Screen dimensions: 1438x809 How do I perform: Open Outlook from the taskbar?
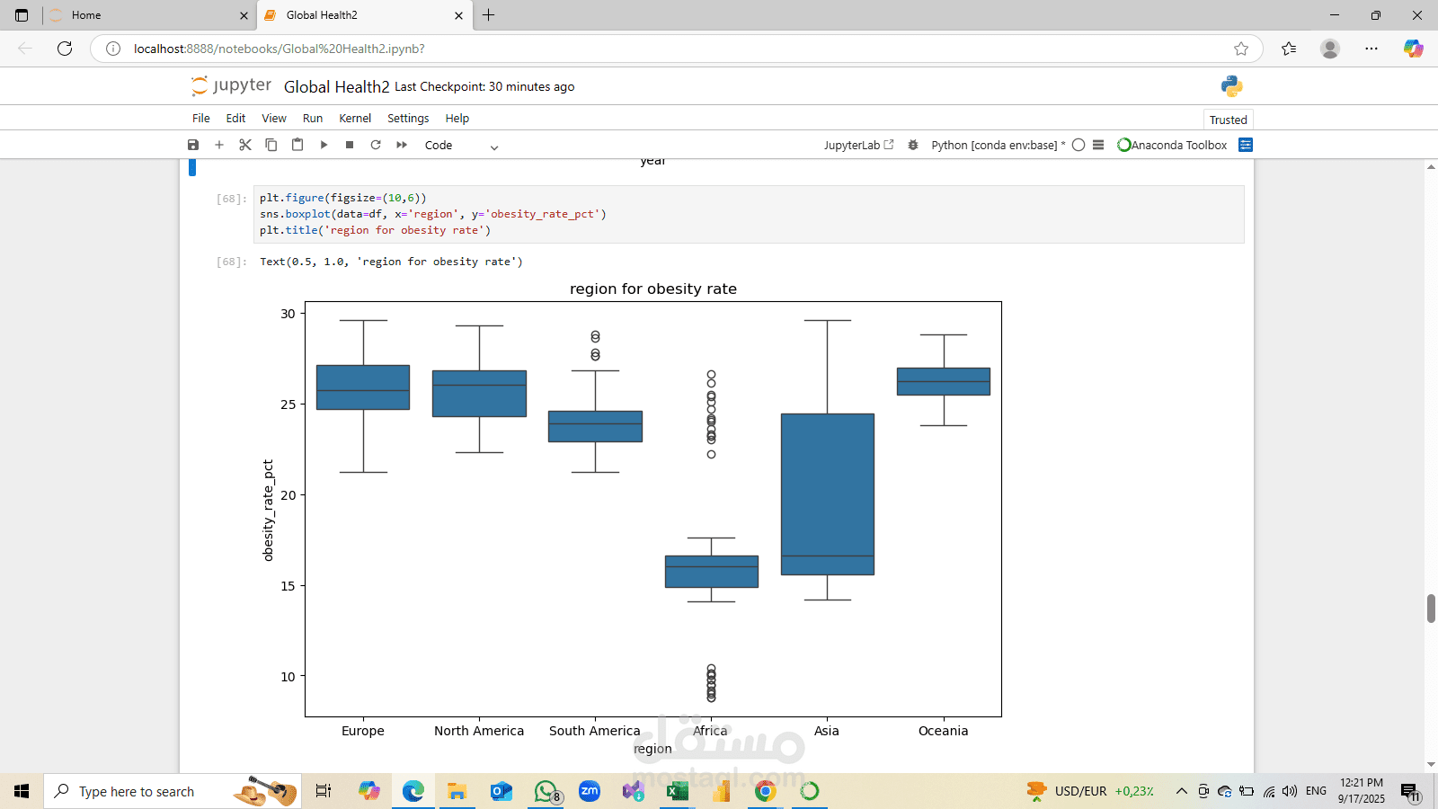(x=502, y=791)
